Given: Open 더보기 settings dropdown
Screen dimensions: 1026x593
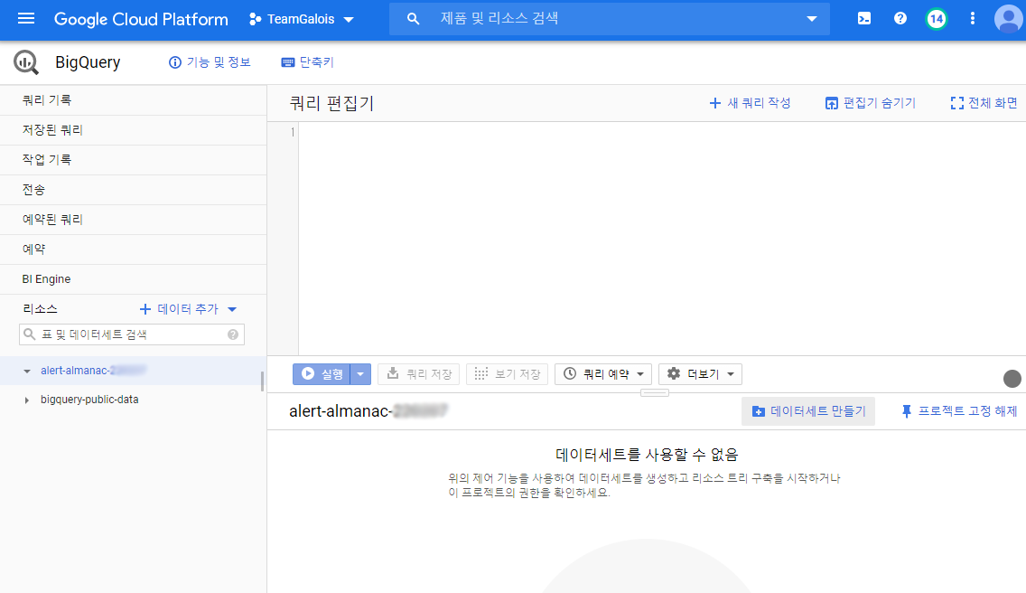Looking at the screenshot, I should pos(700,374).
